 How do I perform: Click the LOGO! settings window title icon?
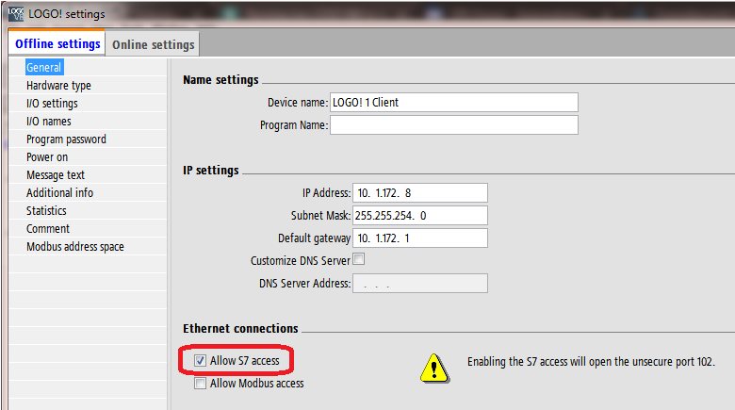15,14
